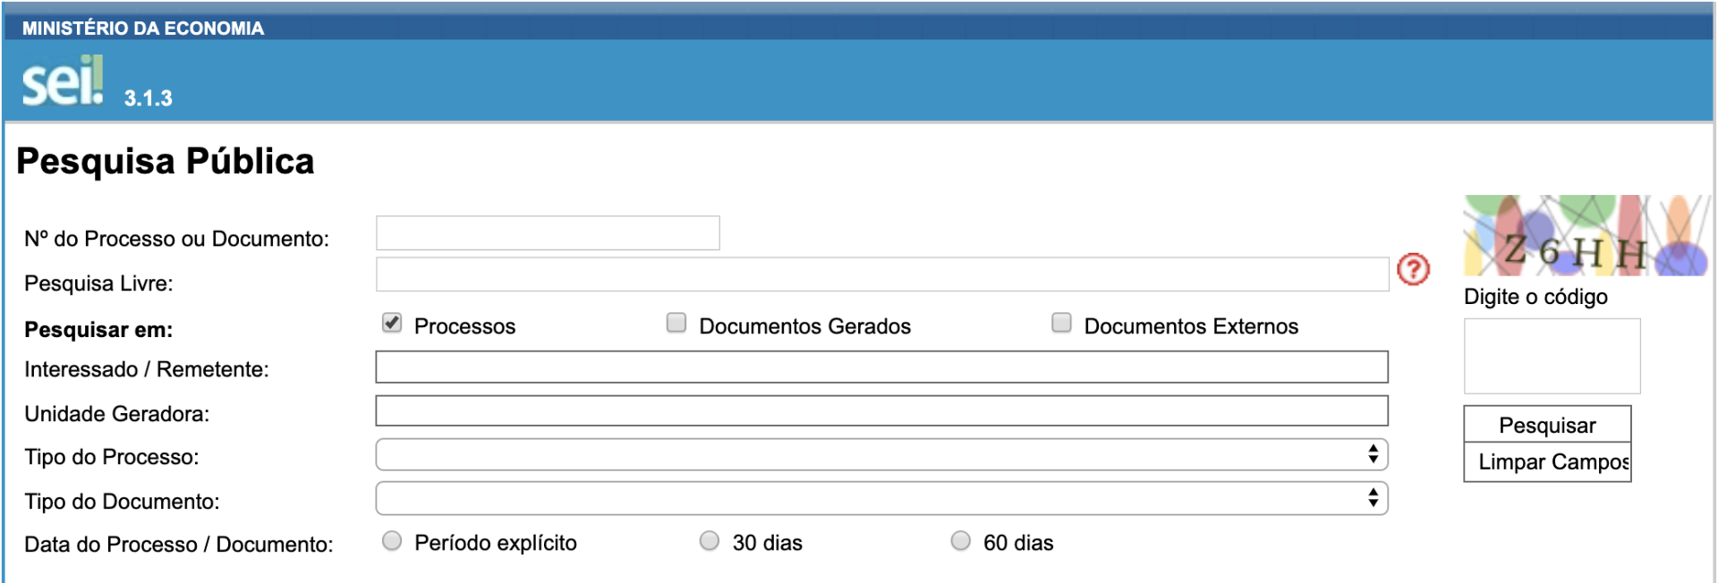The image size is (1718, 583).
Task: Focus the Nº do Processo ou Documento field
Action: (548, 233)
